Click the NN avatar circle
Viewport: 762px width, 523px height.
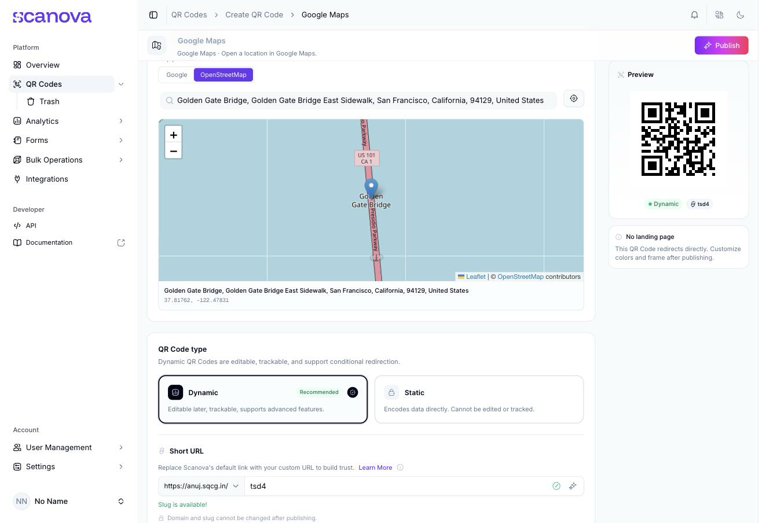click(x=21, y=502)
